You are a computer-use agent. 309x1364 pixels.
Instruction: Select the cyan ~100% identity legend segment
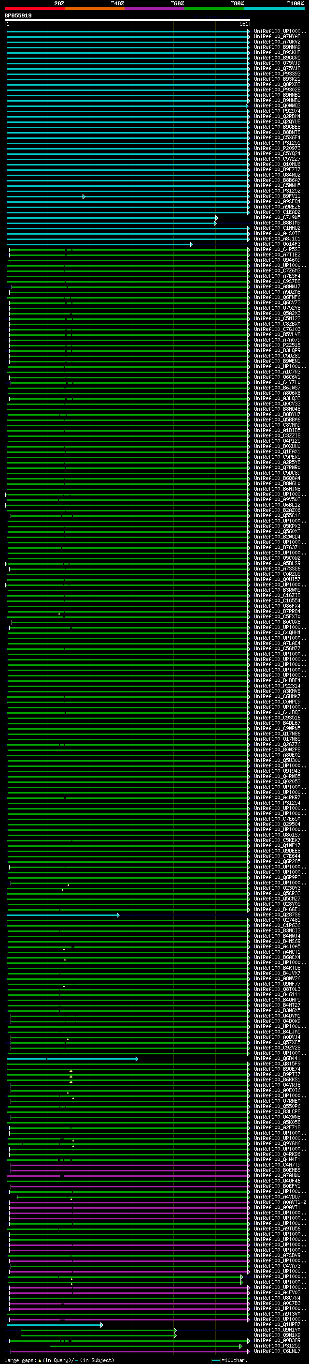tap(274, 9)
